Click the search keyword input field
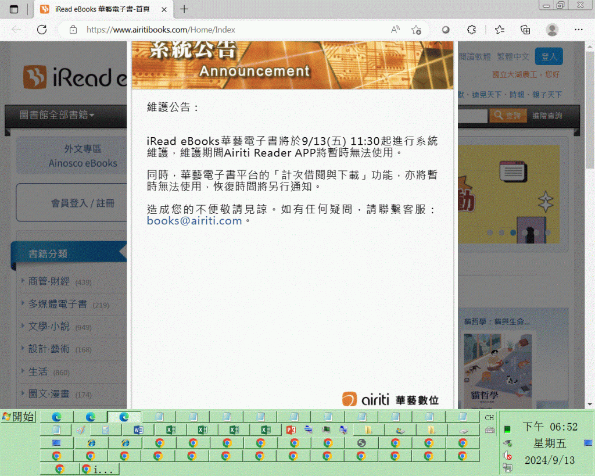The image size is (595, 476). pos(472,116)
